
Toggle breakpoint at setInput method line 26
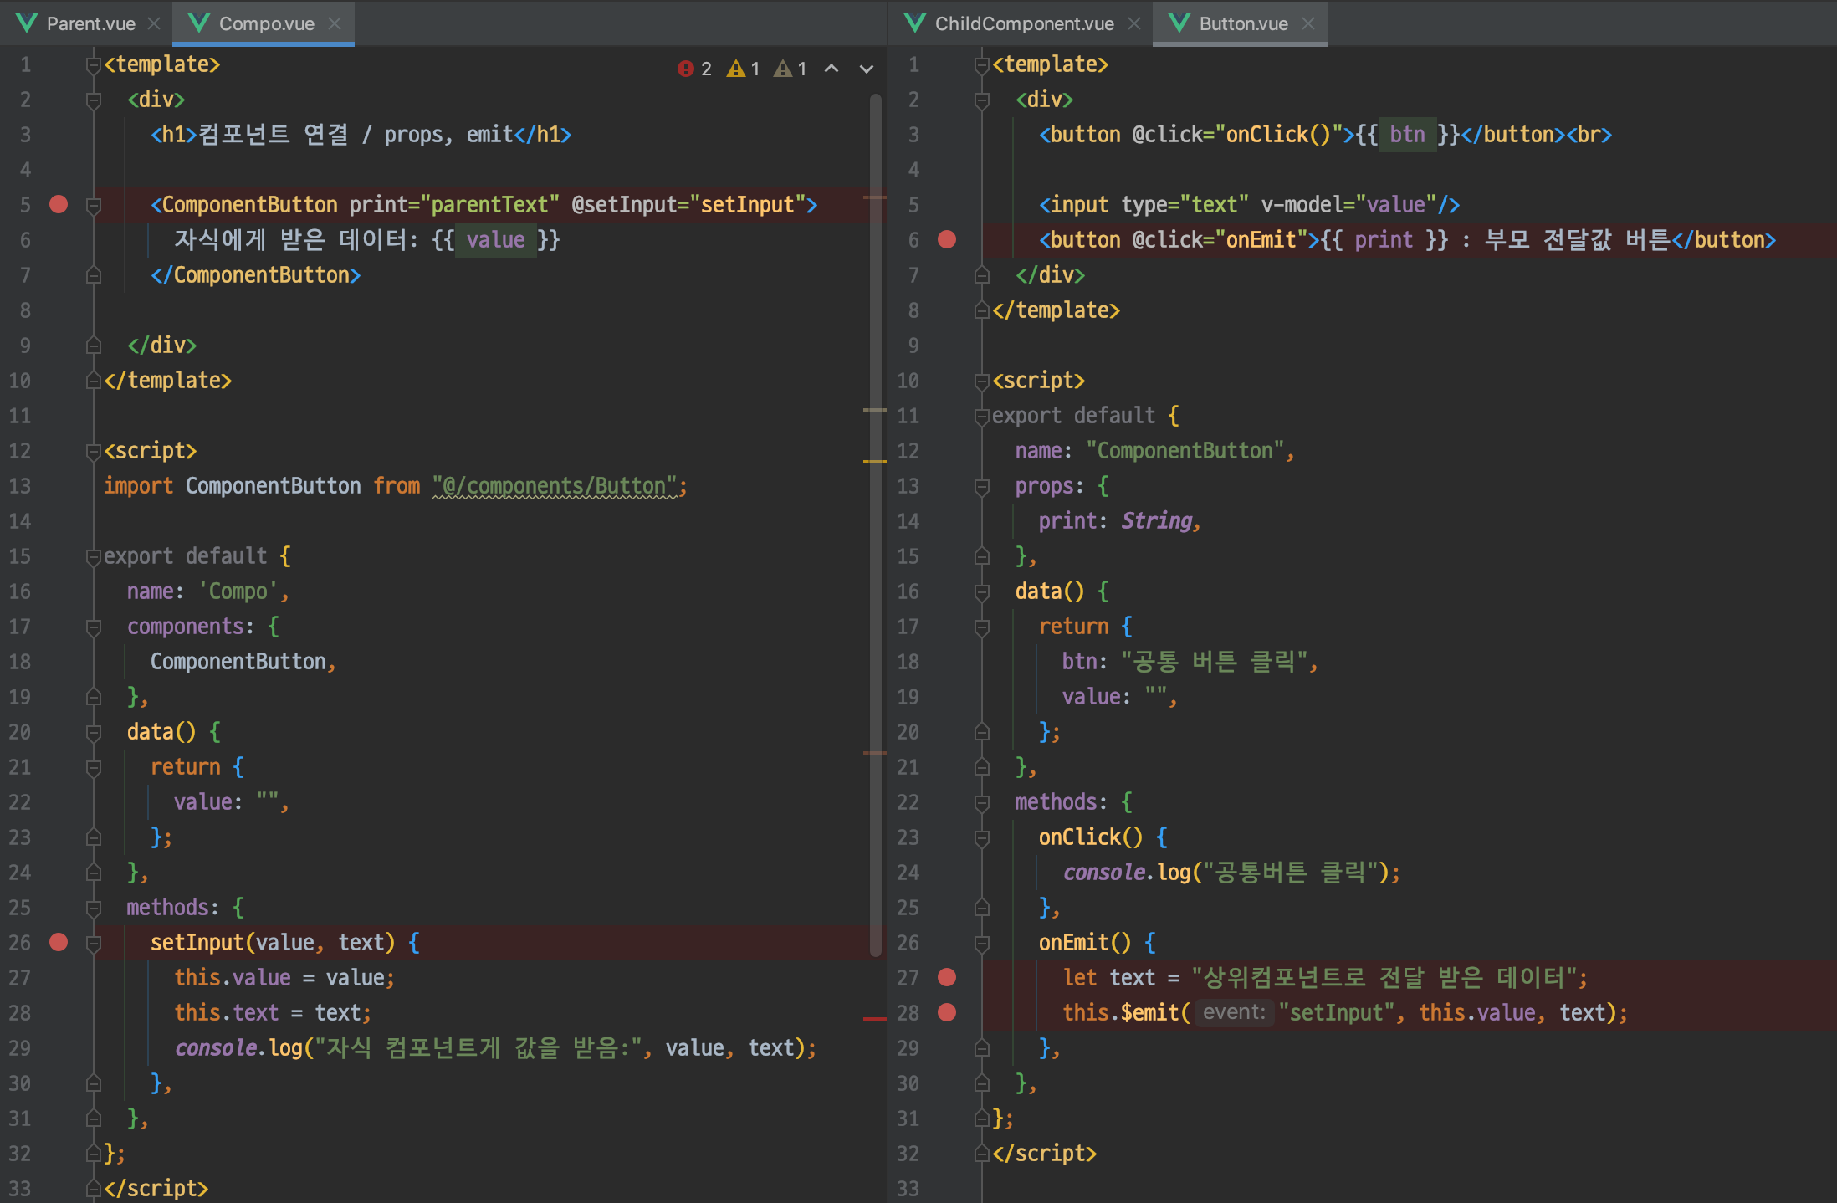[59, 942]
